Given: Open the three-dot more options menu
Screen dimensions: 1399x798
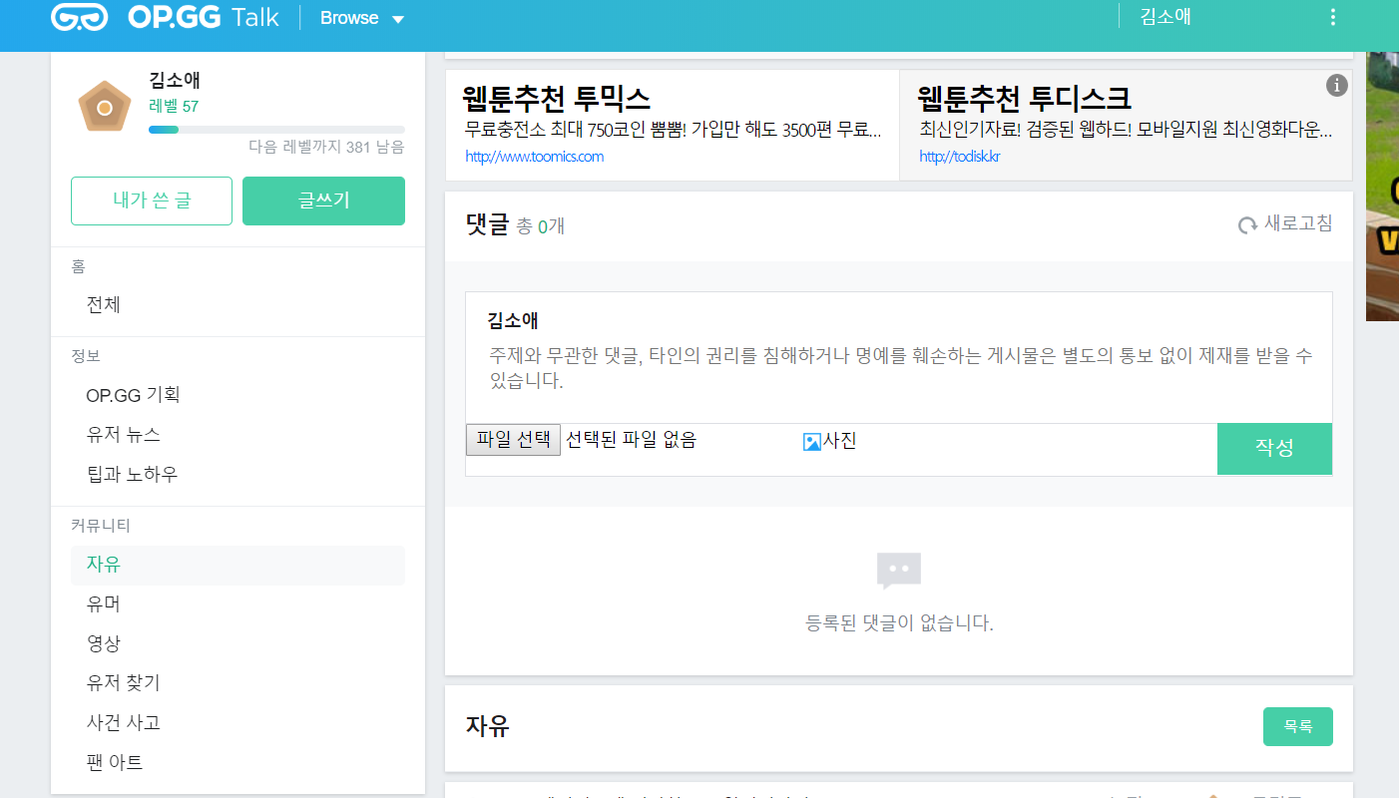Looking at the screenshot, I should coord(1333,18).
